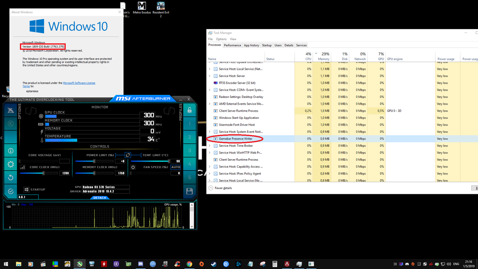The height and width of the screenshot is (269, 478).
Task: Open File Explorer from the taskbar
Action: (x=18, y=264)
